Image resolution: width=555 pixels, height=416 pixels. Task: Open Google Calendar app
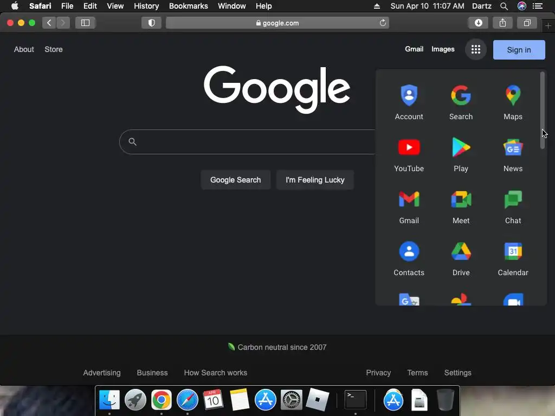coord(513,258)
